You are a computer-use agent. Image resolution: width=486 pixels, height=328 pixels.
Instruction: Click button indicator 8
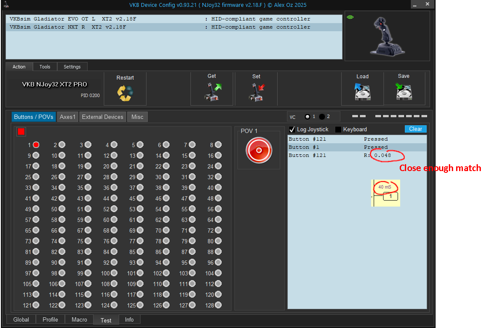click(218, 145)
